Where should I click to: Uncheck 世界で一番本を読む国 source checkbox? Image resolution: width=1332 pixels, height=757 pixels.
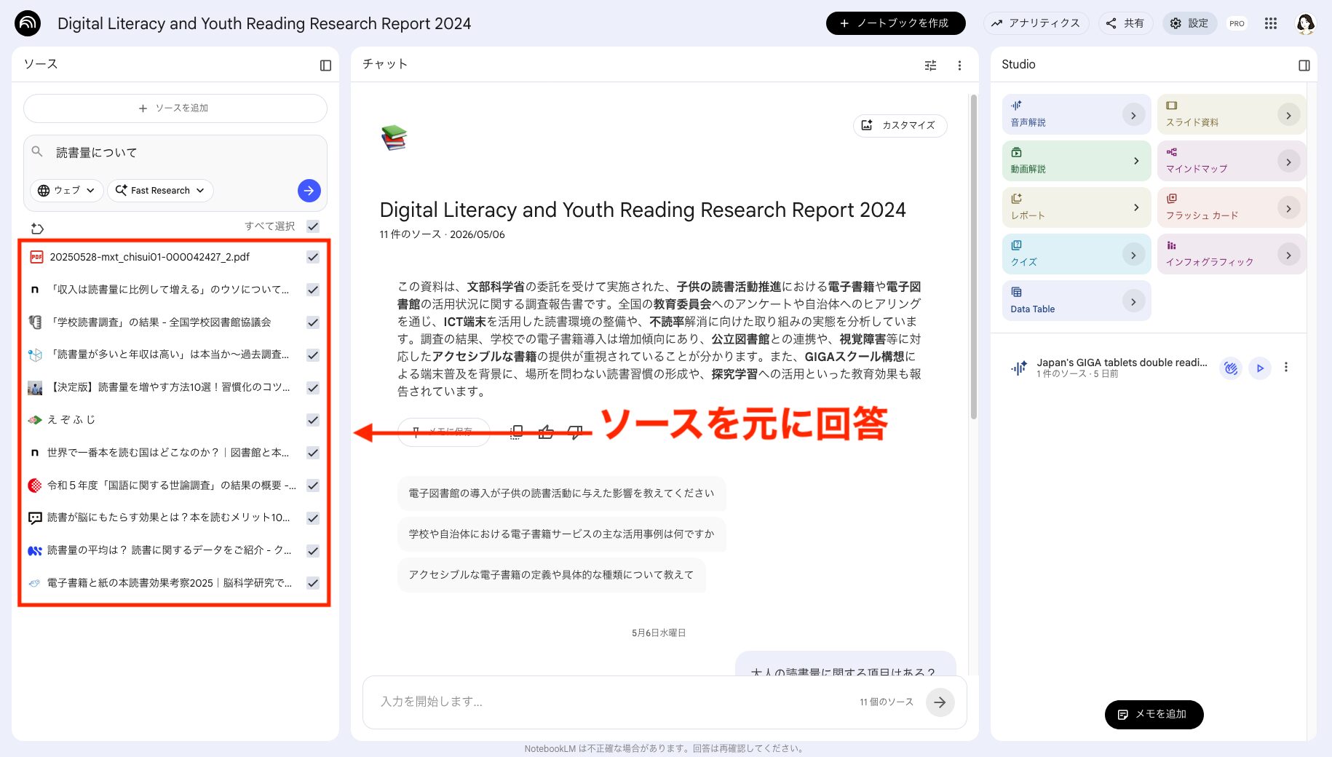(x=313, y=453)
